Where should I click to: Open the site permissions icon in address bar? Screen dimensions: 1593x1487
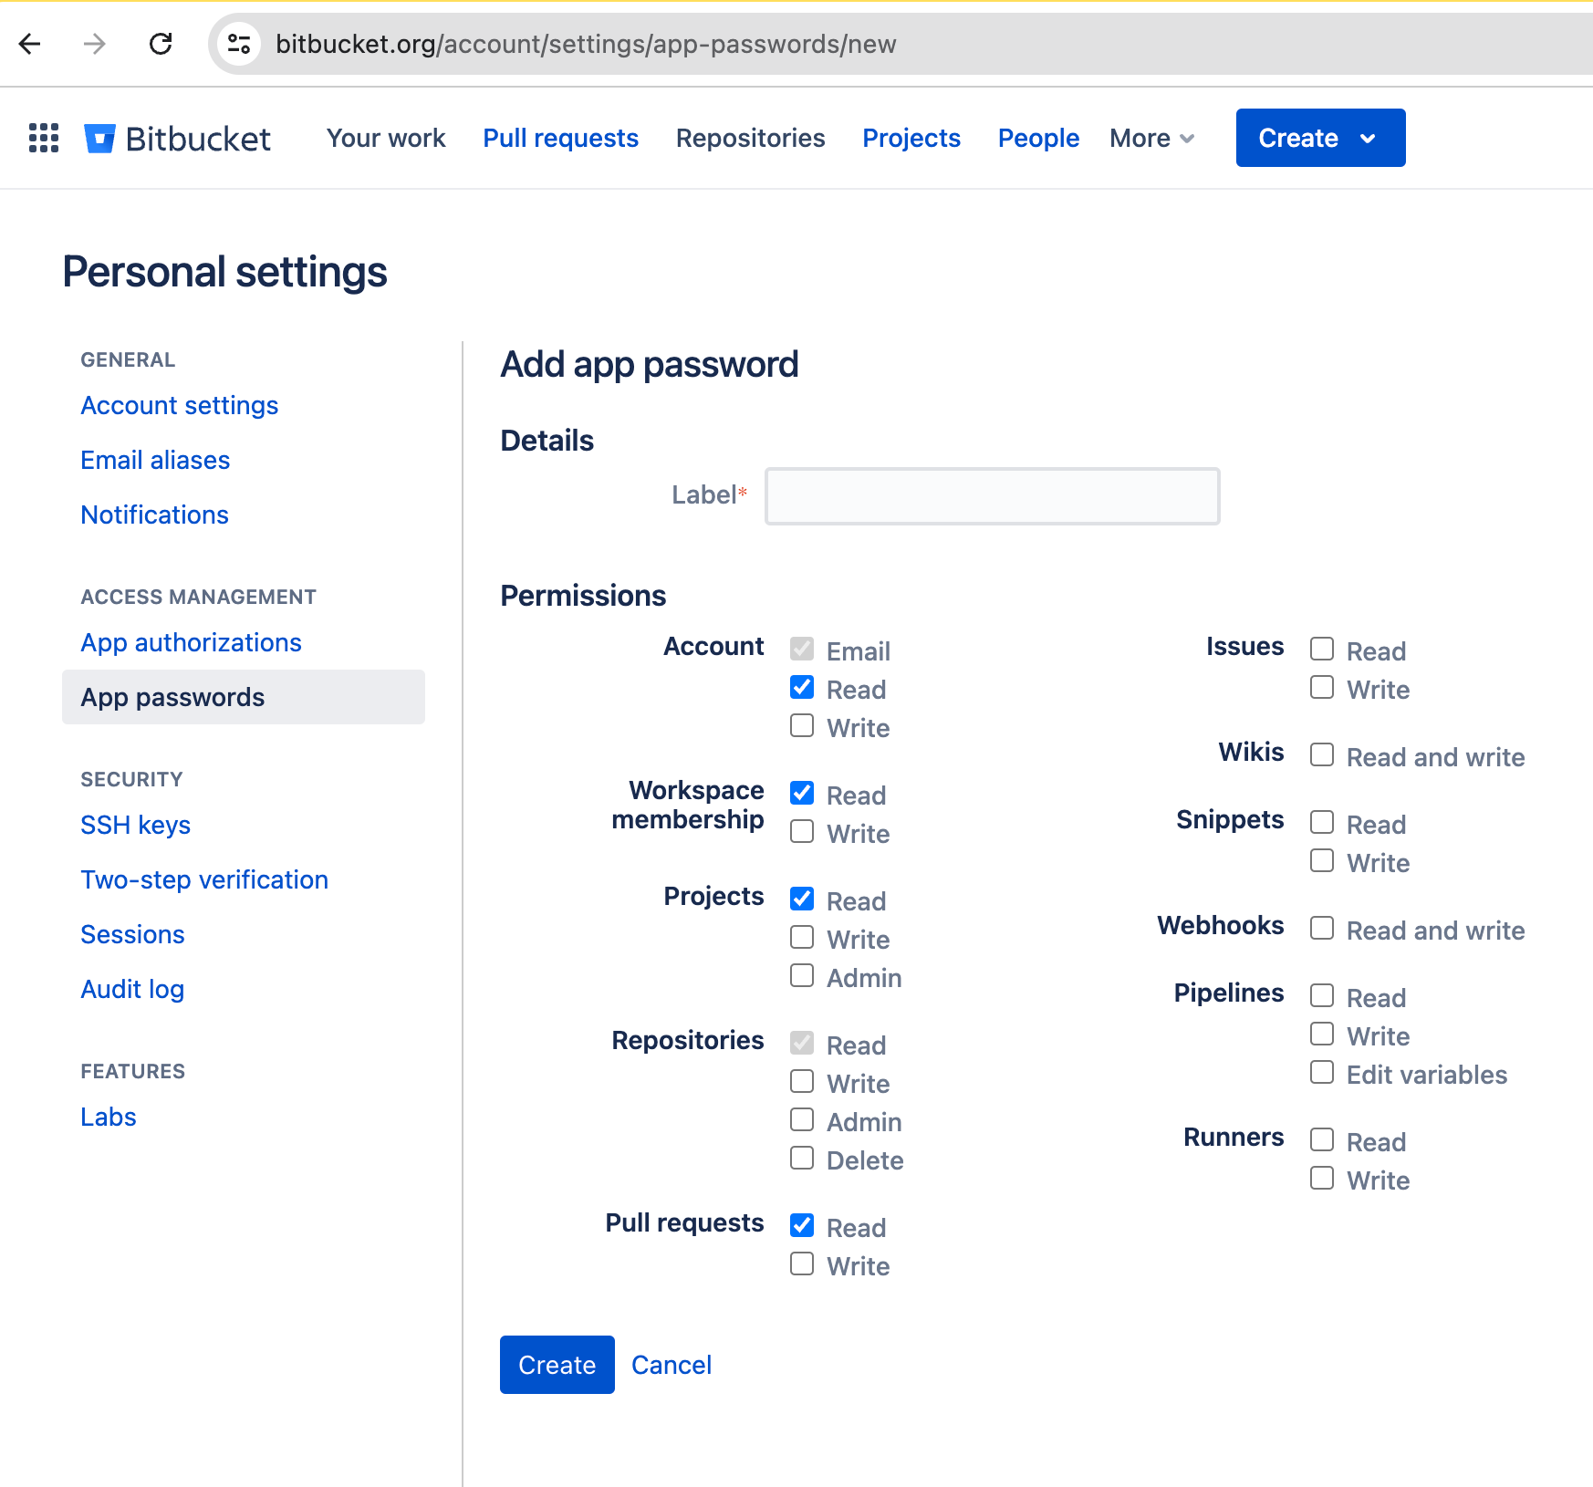coord(239,44)
